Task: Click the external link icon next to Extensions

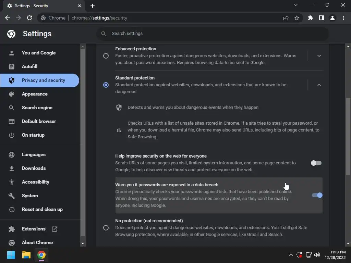Action: [x=55, y=229]
